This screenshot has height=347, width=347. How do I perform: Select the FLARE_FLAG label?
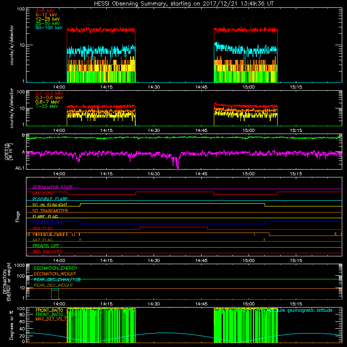[x=45, y=216]
